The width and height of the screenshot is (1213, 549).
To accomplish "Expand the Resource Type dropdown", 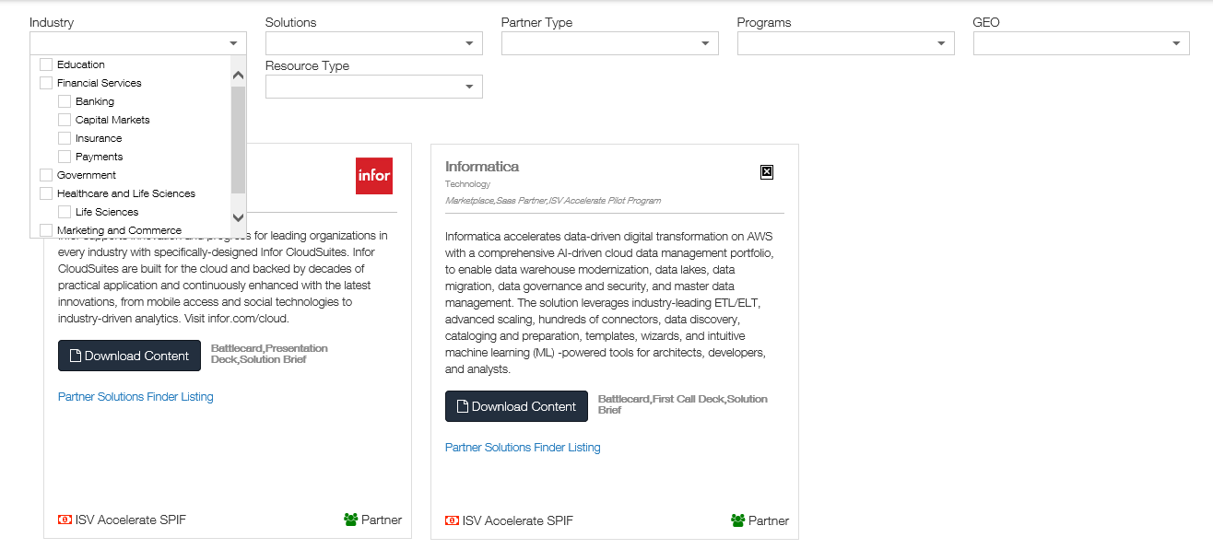I will pos(374,87).
